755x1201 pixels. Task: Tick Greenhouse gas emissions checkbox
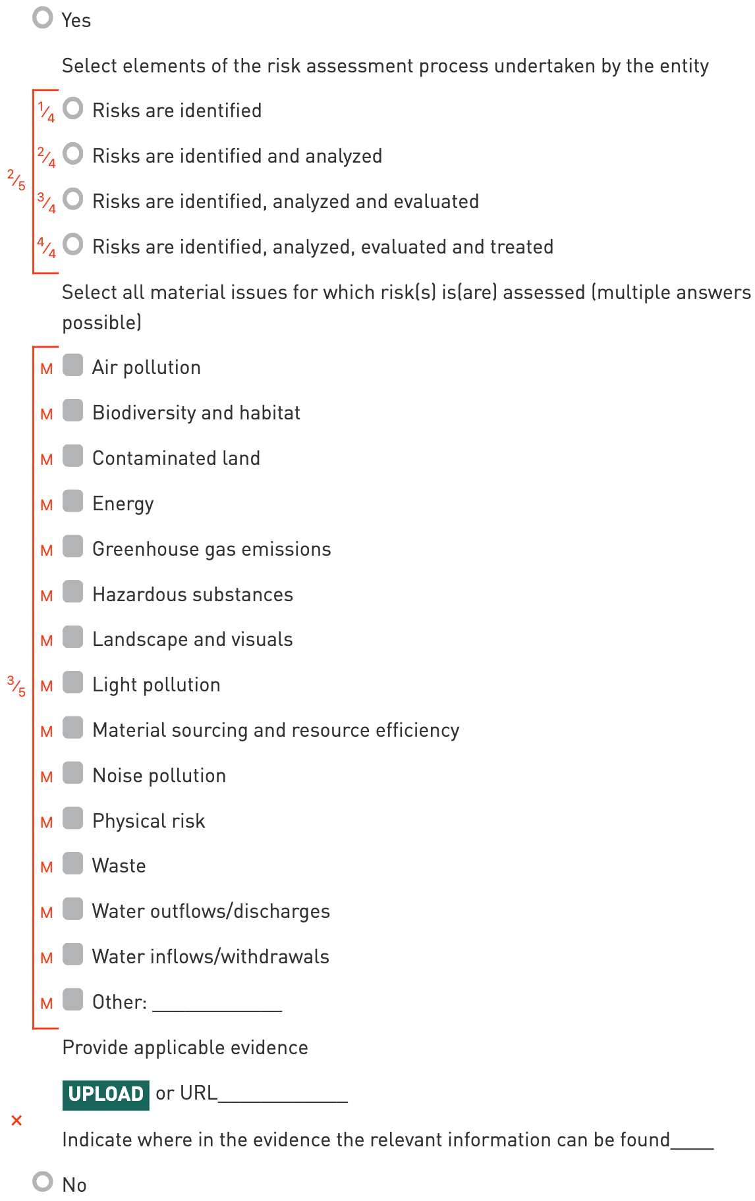click(73, 547)
